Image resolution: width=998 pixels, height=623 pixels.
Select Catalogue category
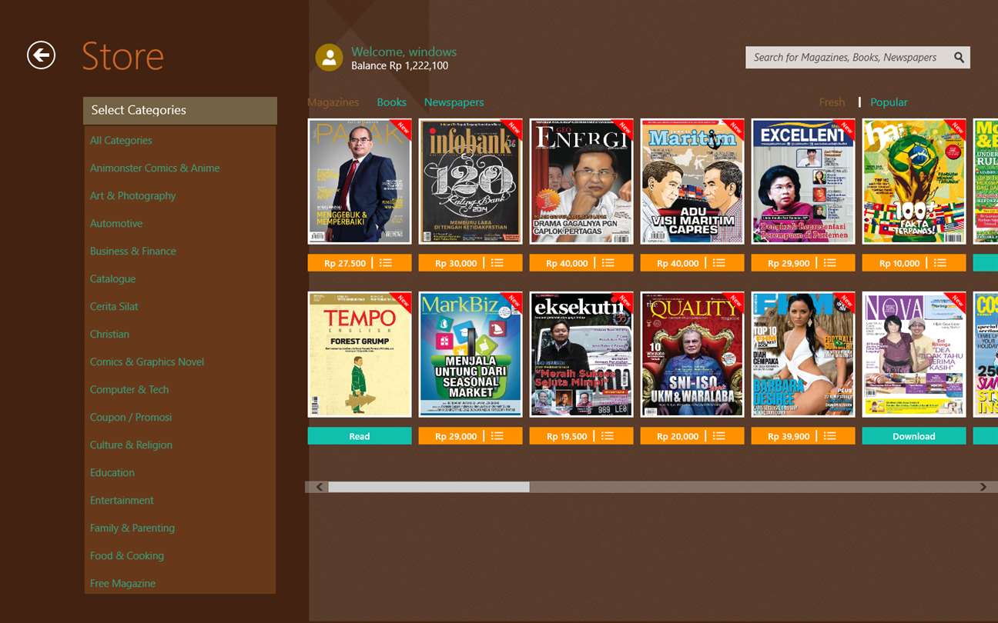point(112,279)
